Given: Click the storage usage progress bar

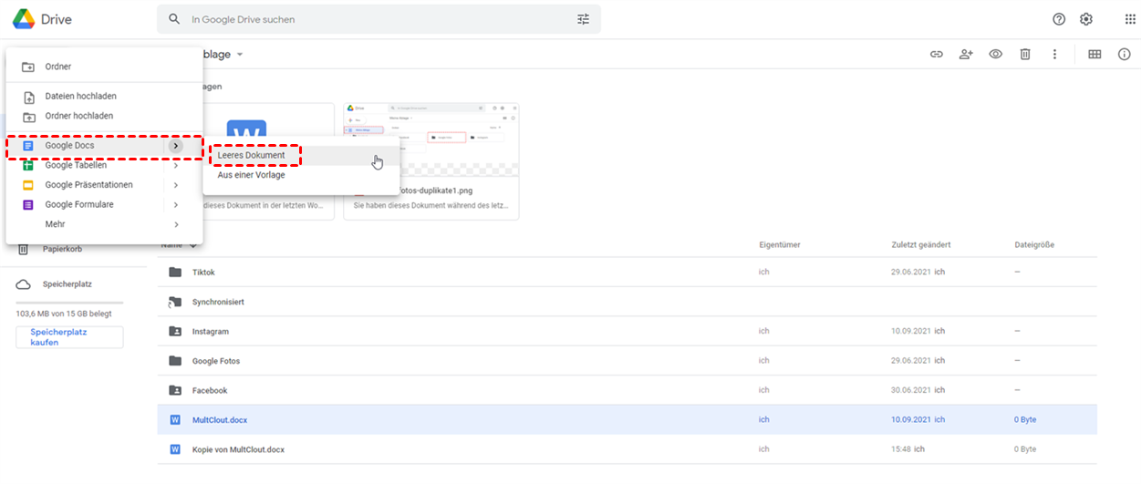Looking at the screenshot, I should pyautogui.click(x=69, y=302).
